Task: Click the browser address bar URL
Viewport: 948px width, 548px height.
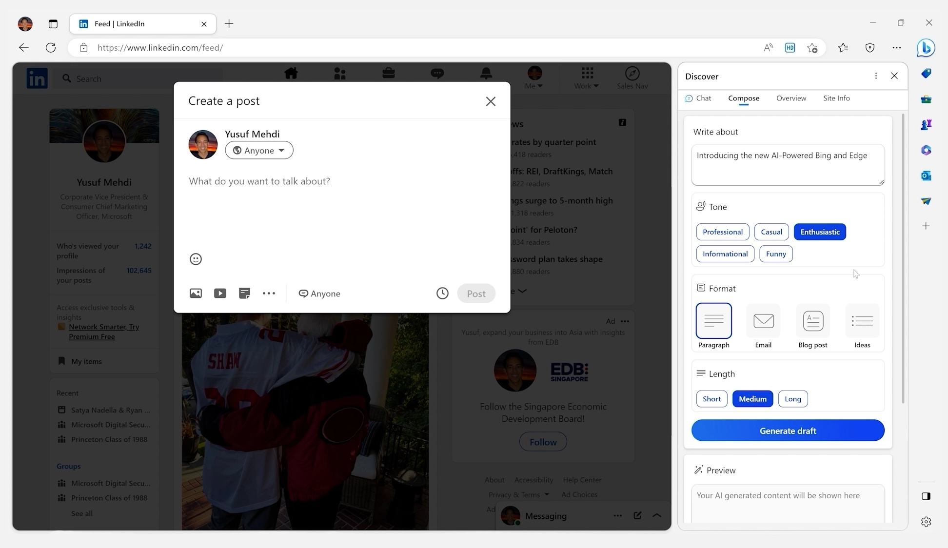Action: coord(160,48)
